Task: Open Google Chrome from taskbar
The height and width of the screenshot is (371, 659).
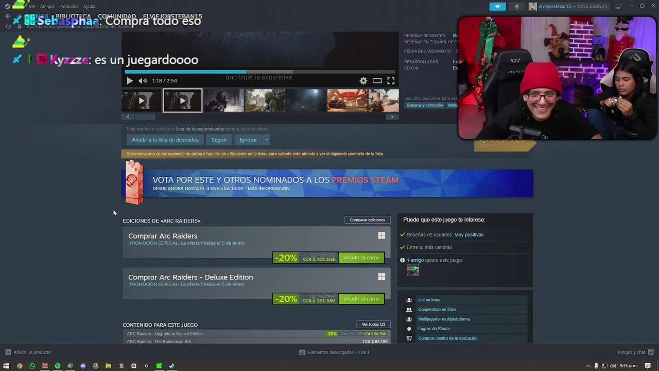Action: (x=20, y=366)
